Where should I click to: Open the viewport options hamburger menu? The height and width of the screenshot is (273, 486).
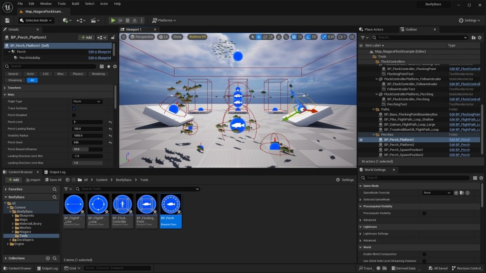click(x=124, y=37)
